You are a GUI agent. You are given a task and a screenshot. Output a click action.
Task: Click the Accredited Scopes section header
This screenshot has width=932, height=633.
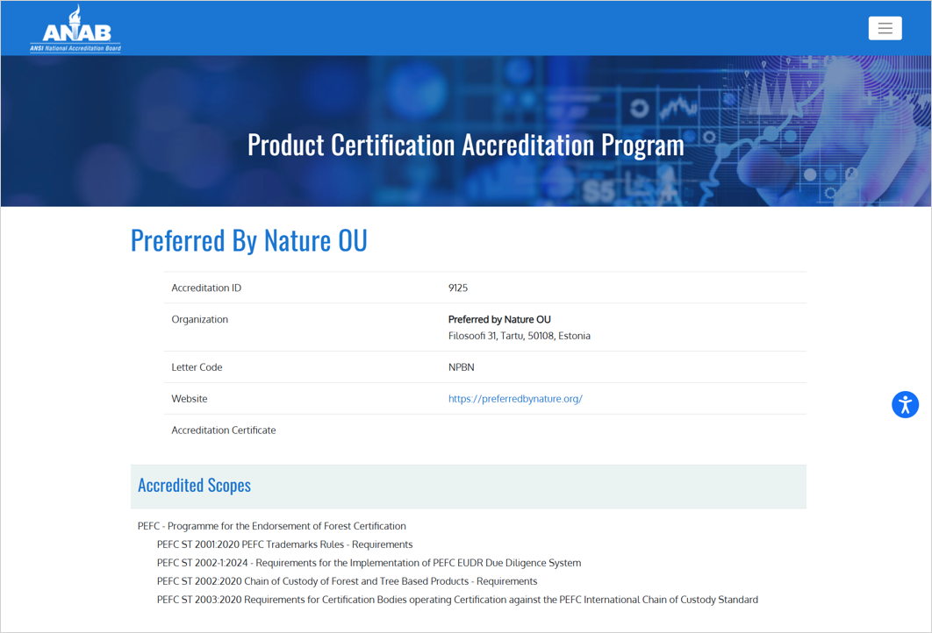(x=194, y=486)
